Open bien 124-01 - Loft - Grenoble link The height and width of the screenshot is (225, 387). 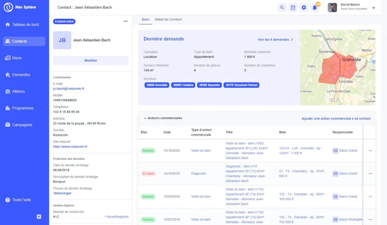tap(301, 151)
